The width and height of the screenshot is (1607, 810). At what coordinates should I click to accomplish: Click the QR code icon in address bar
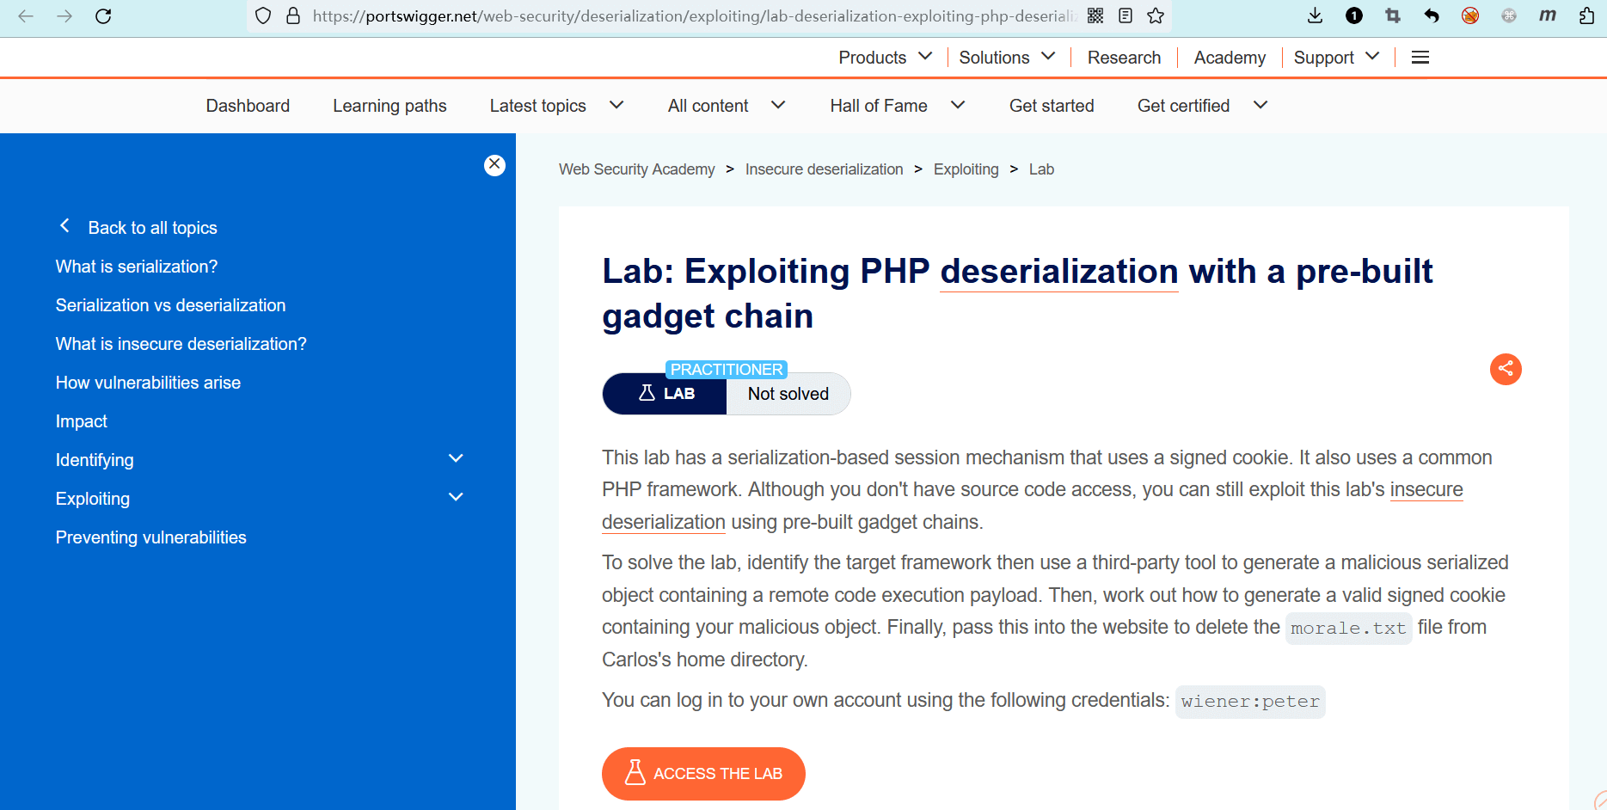pos(1095,16)
